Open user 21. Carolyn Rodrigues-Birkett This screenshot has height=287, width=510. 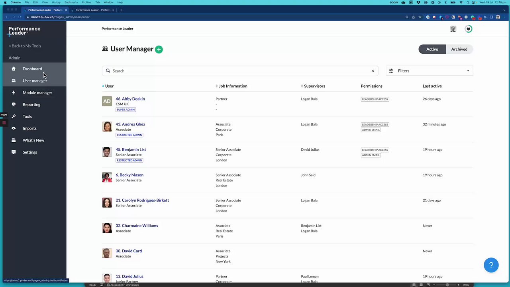pyautogui.click(x=142, y=200)
